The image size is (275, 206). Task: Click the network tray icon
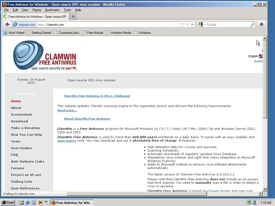coord(249,203)
